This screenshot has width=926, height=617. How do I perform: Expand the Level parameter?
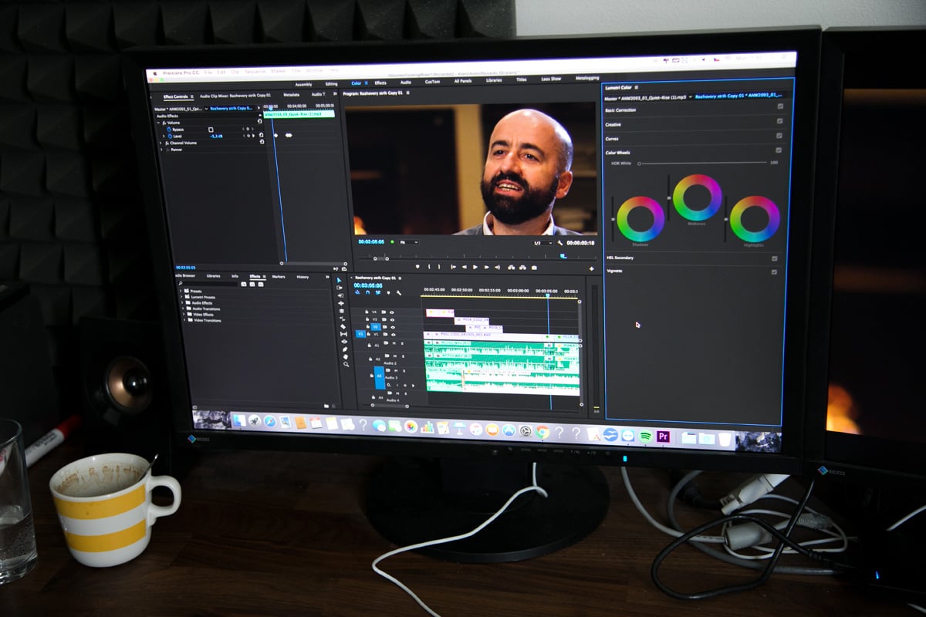(x=164, y=136)
